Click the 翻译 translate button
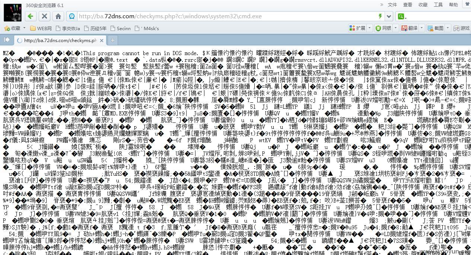Viewport: 471px width, 255px height. 409,28
